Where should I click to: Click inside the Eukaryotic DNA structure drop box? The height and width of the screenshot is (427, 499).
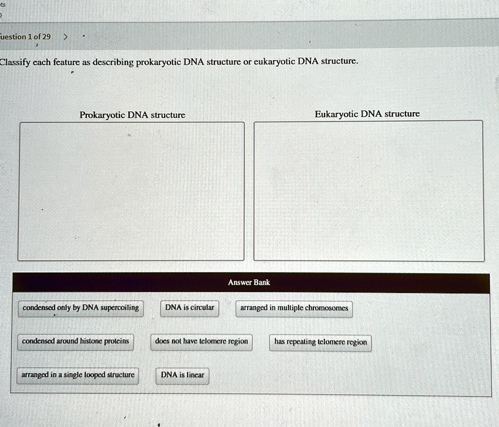click(369, 191)
